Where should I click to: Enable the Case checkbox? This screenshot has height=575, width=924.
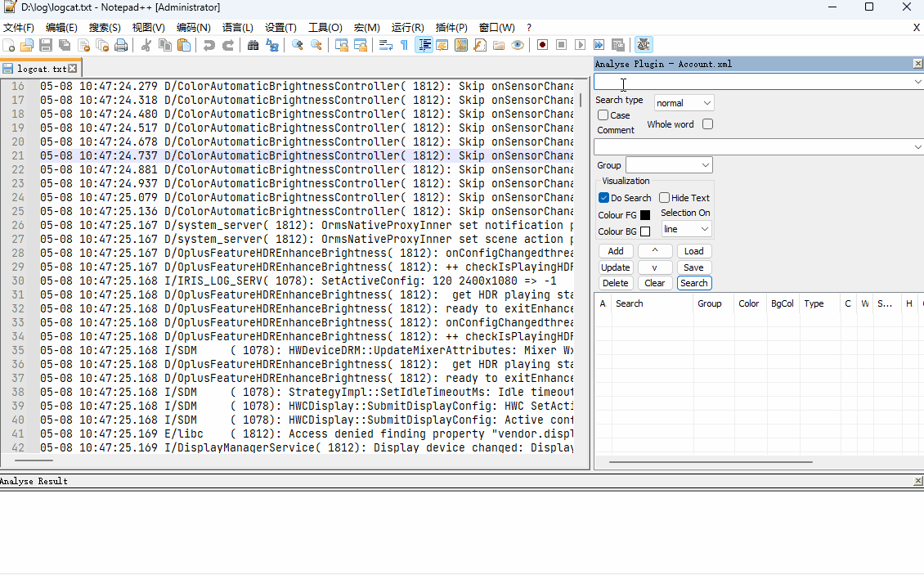click(603, 115)
